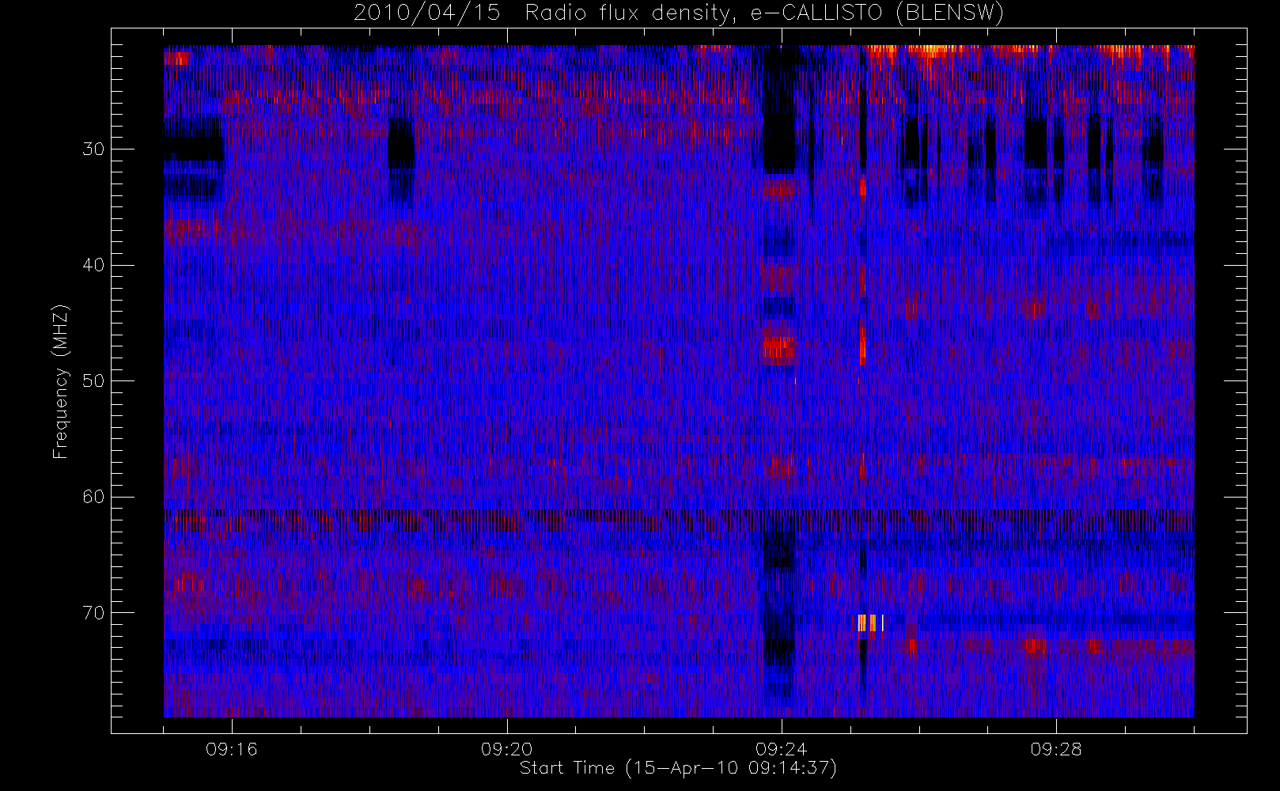
Task: Click the 'Frequency (MHZ)' axis label
Action: click(60, 381)
